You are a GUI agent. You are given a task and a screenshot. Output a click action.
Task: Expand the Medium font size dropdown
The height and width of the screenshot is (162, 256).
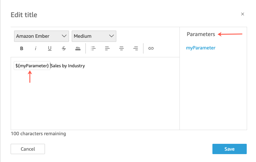click(94, 36)
